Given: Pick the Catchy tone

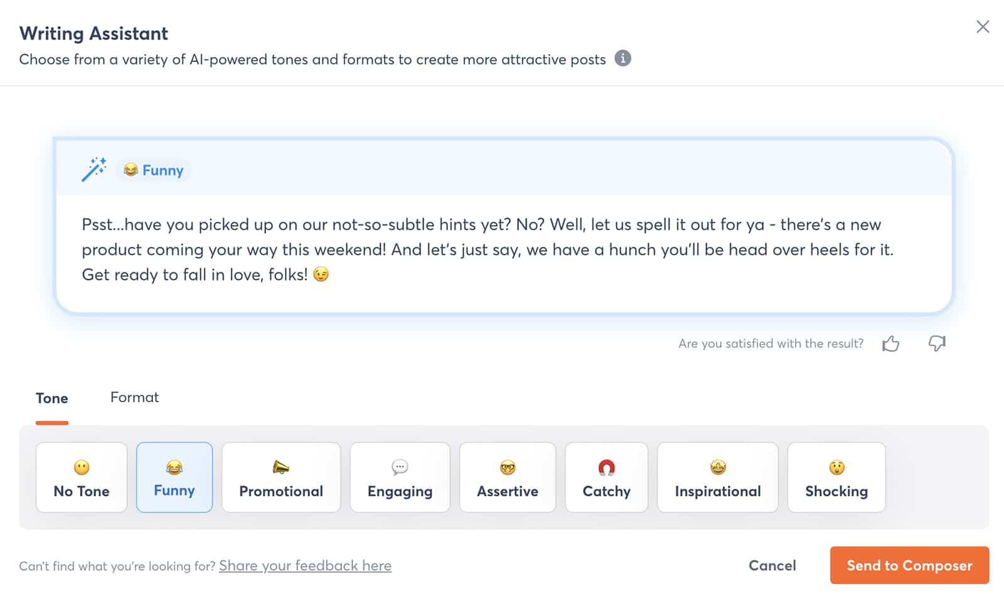Looking at the screenshot, I should pos(606,477).
